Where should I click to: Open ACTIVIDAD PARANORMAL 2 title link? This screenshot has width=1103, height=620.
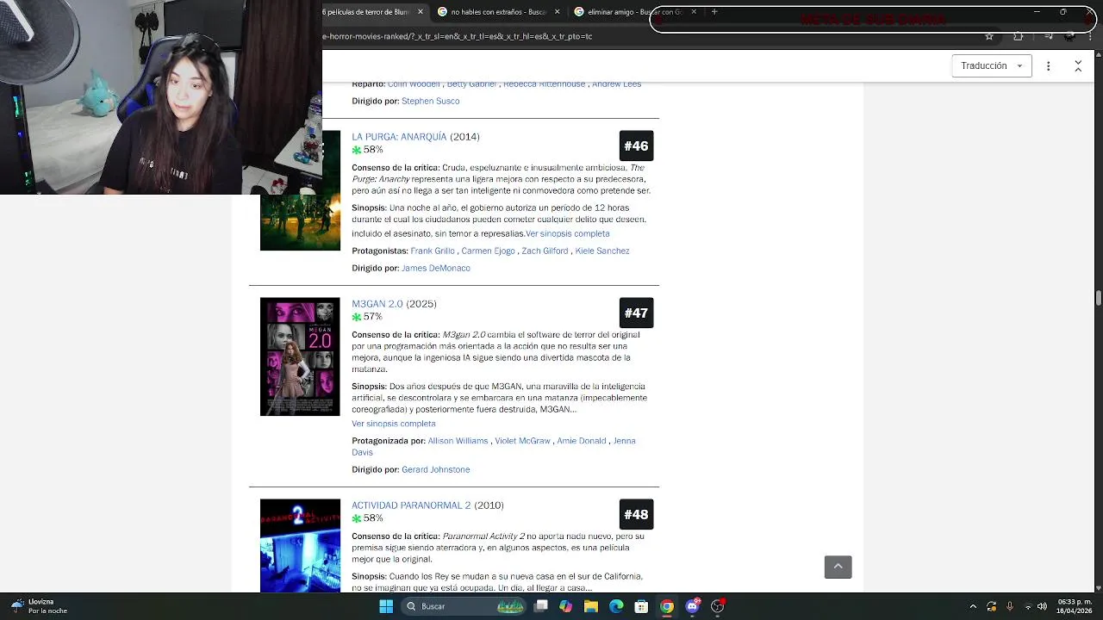(x=411, y=505)
